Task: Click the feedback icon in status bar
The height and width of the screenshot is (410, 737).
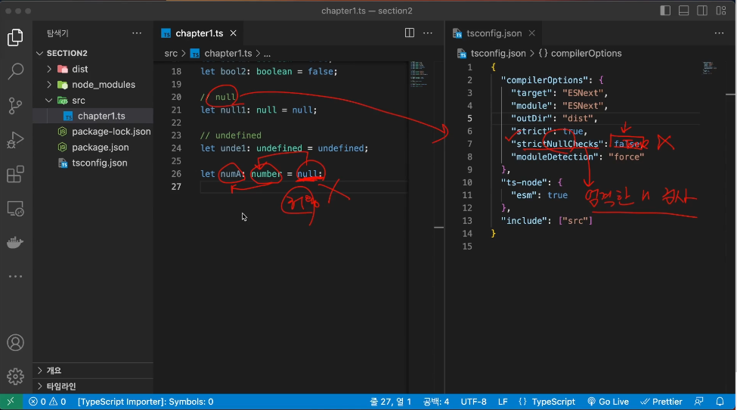Action: 699,402
